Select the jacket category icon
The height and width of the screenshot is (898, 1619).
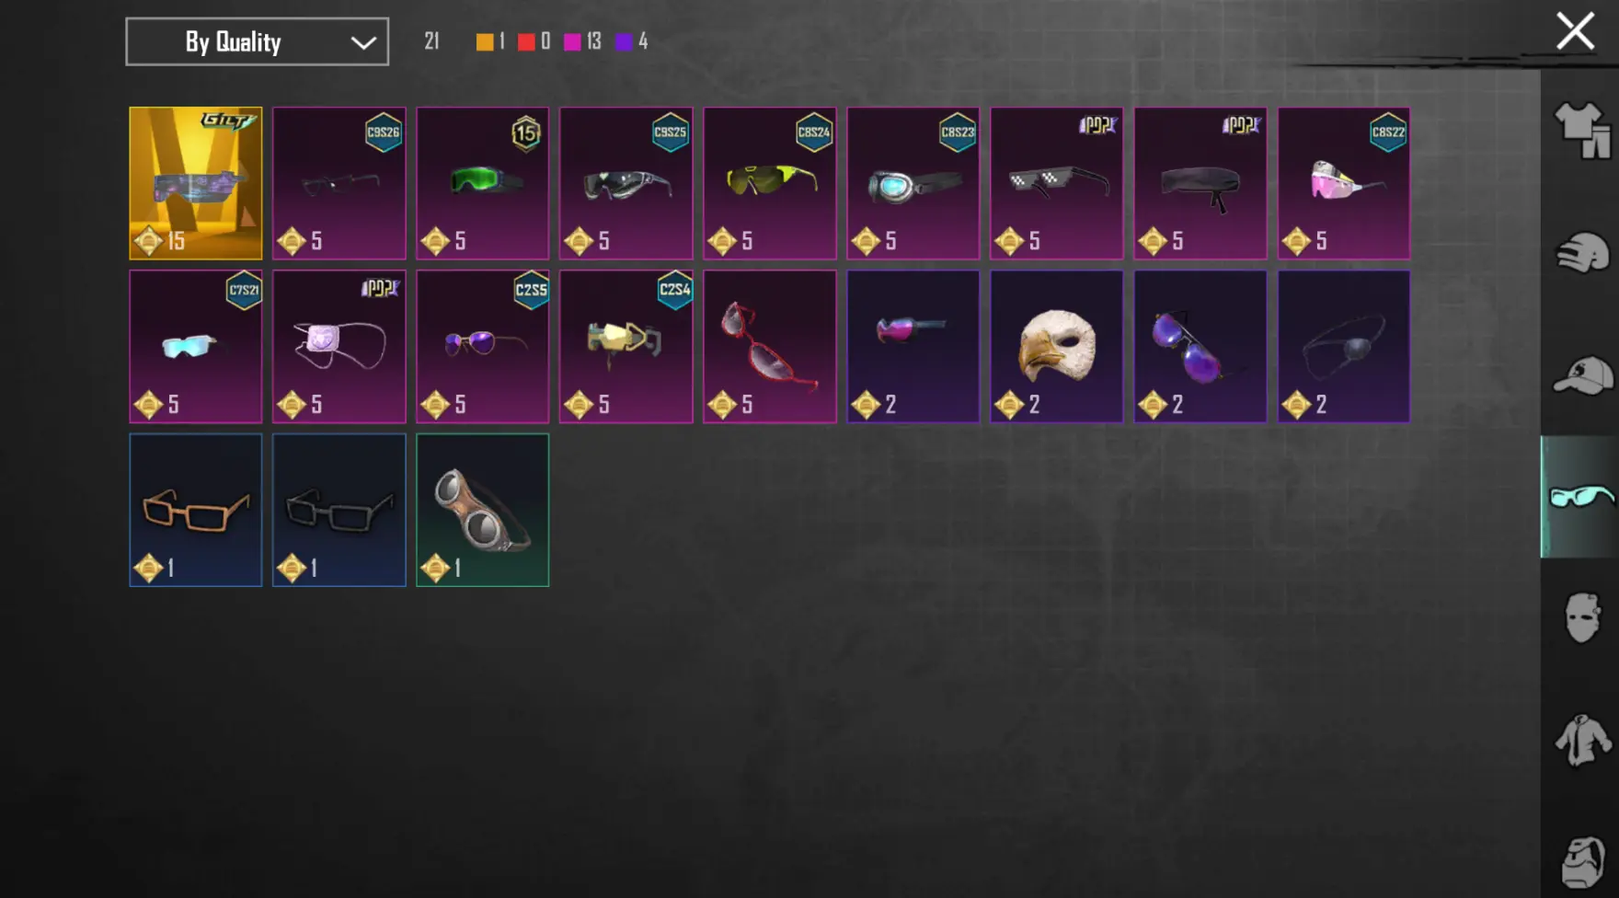point(1582,740)
